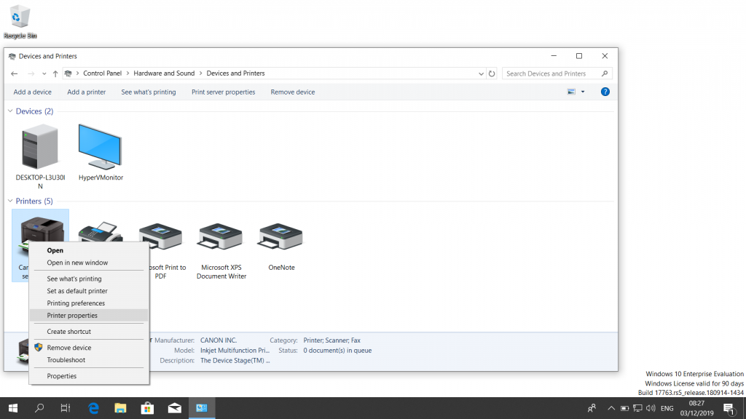Open the Windows Start menu

13,408
